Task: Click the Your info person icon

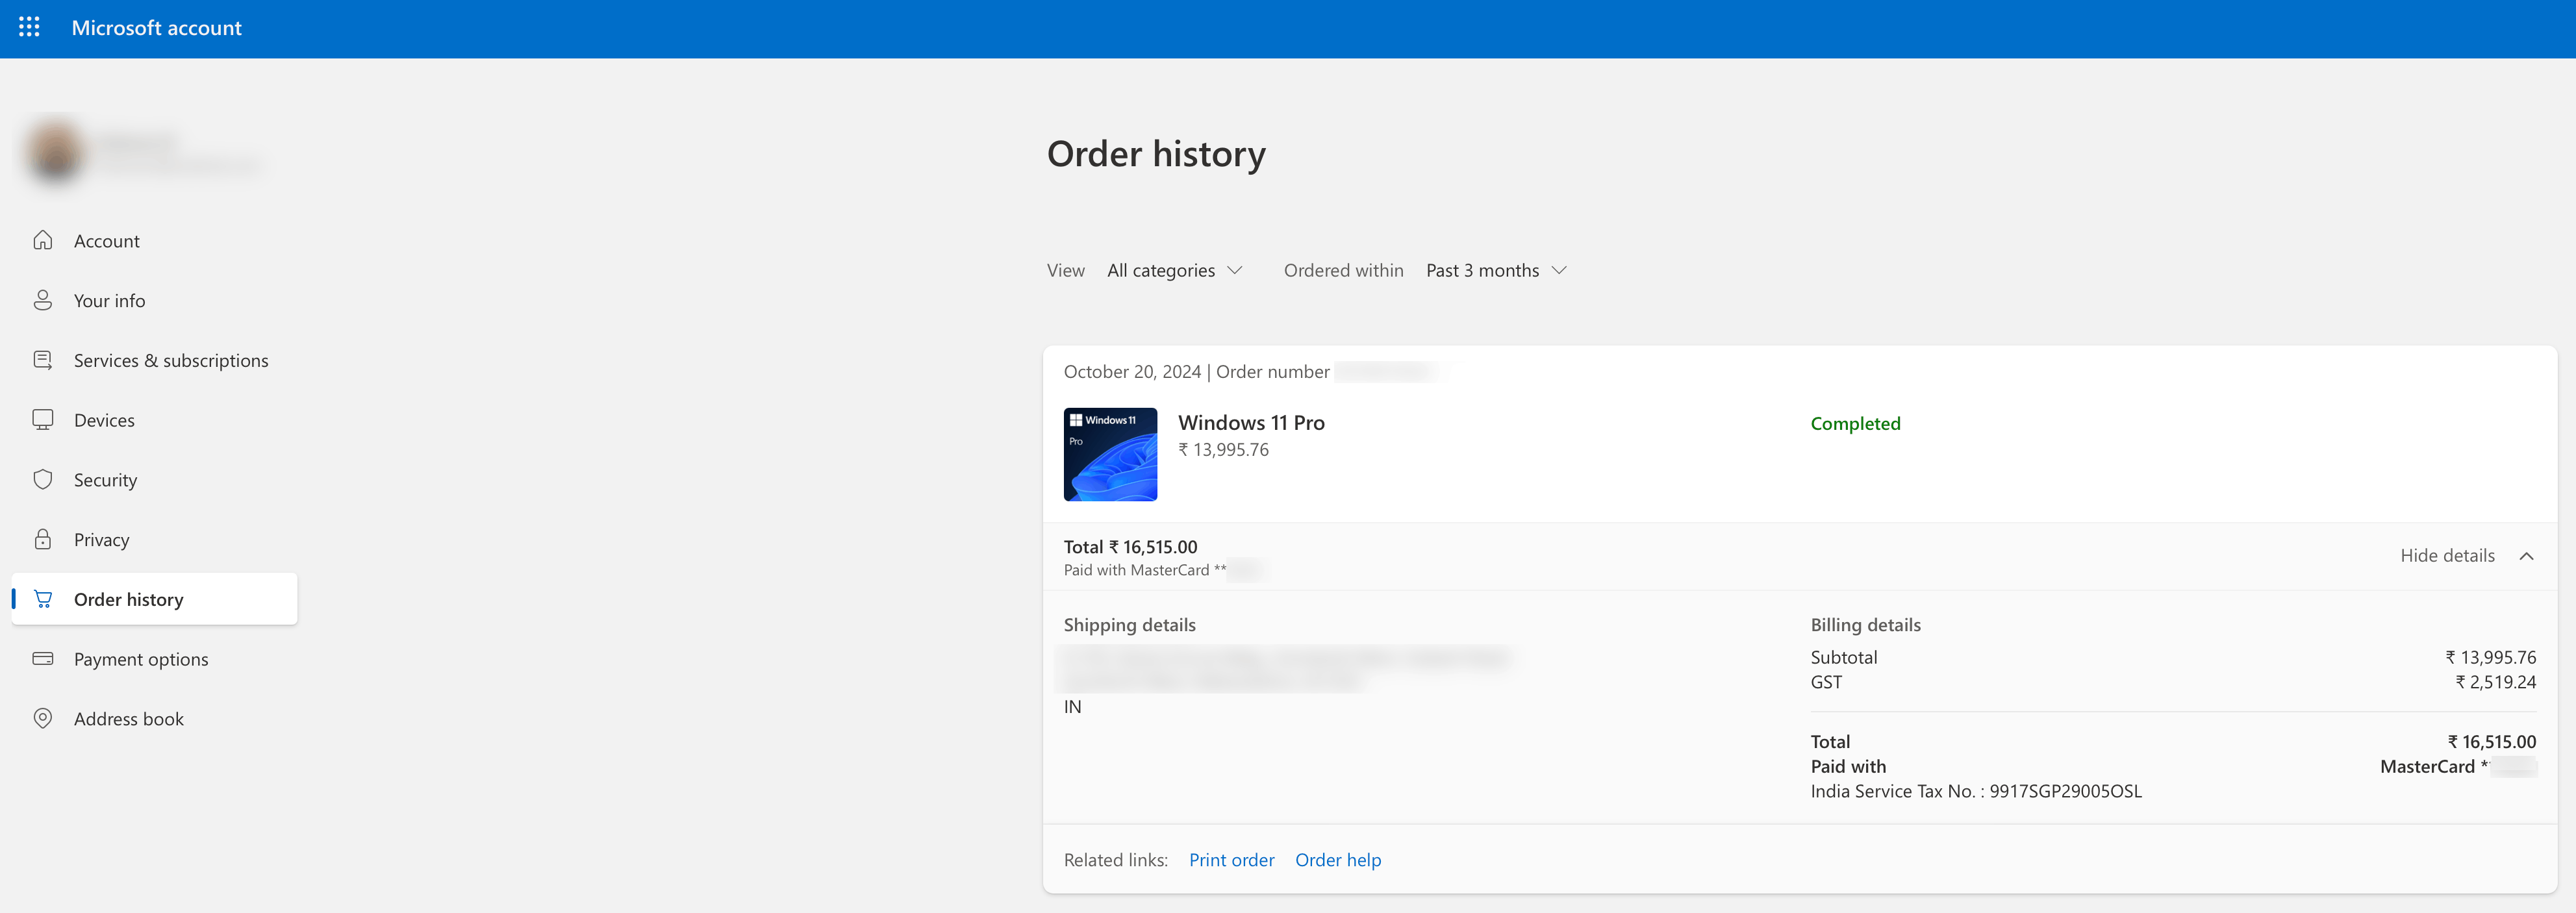Action: click(x=43, y=300)
